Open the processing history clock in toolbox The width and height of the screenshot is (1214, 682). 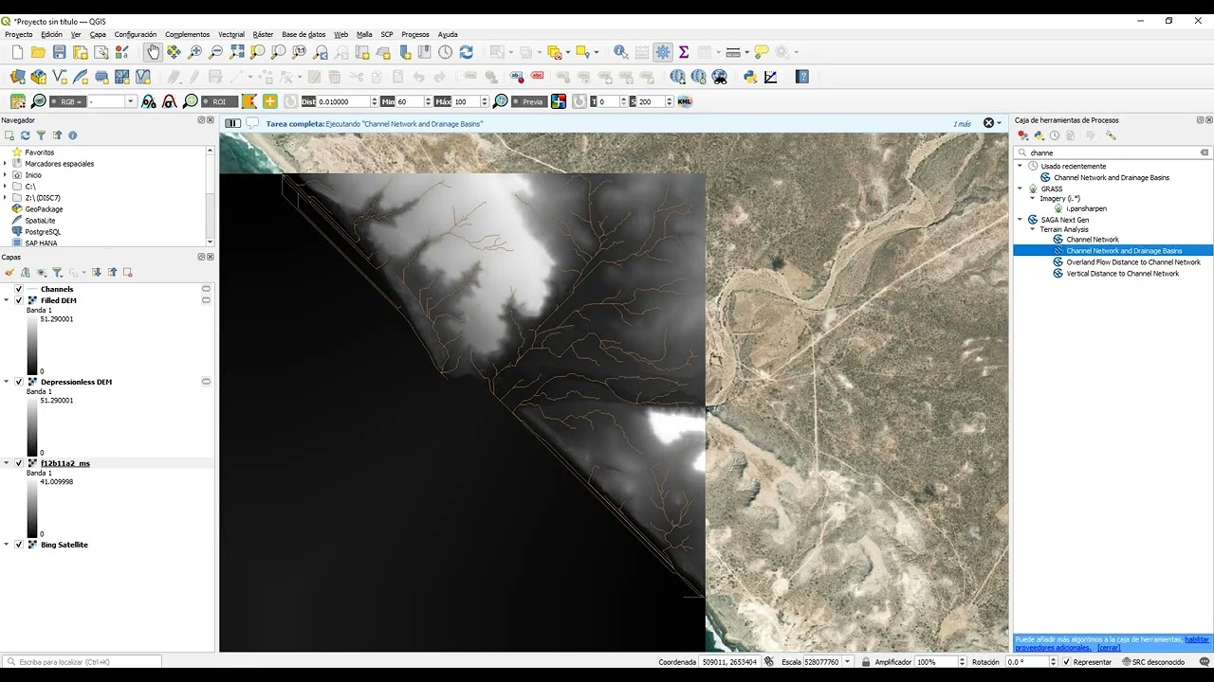click(1055, 135)
